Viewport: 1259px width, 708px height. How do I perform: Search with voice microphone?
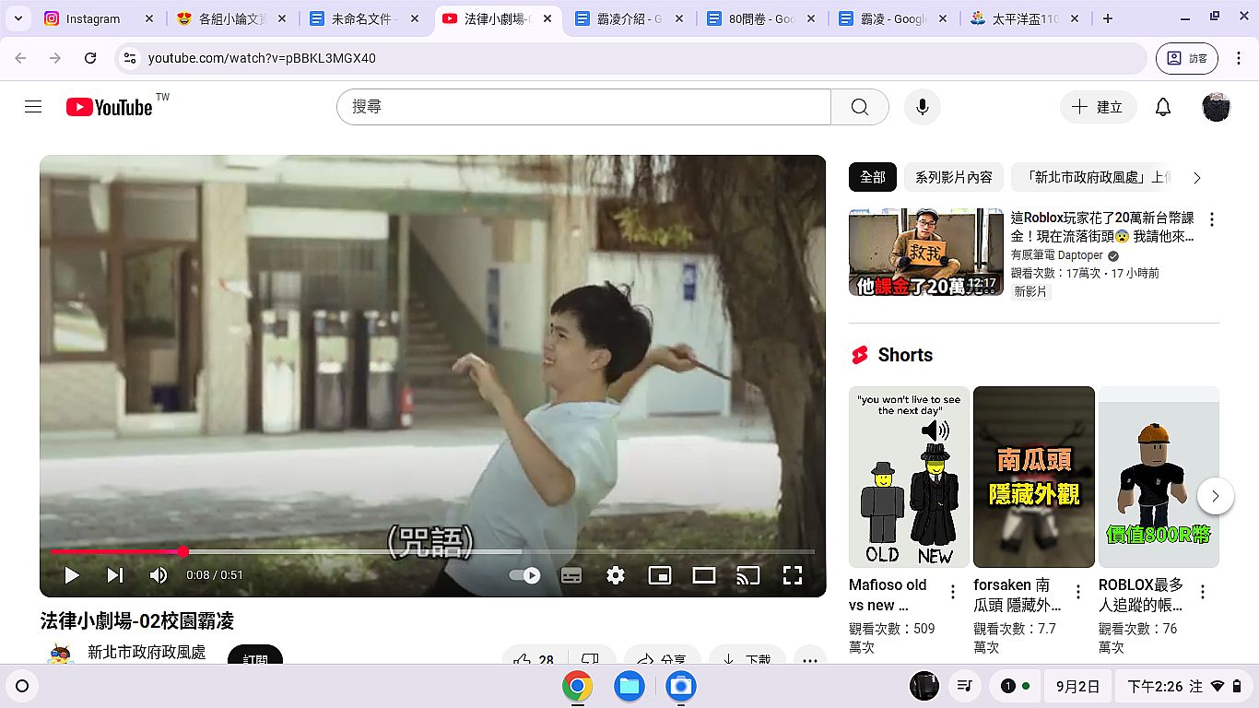point(922,107)
